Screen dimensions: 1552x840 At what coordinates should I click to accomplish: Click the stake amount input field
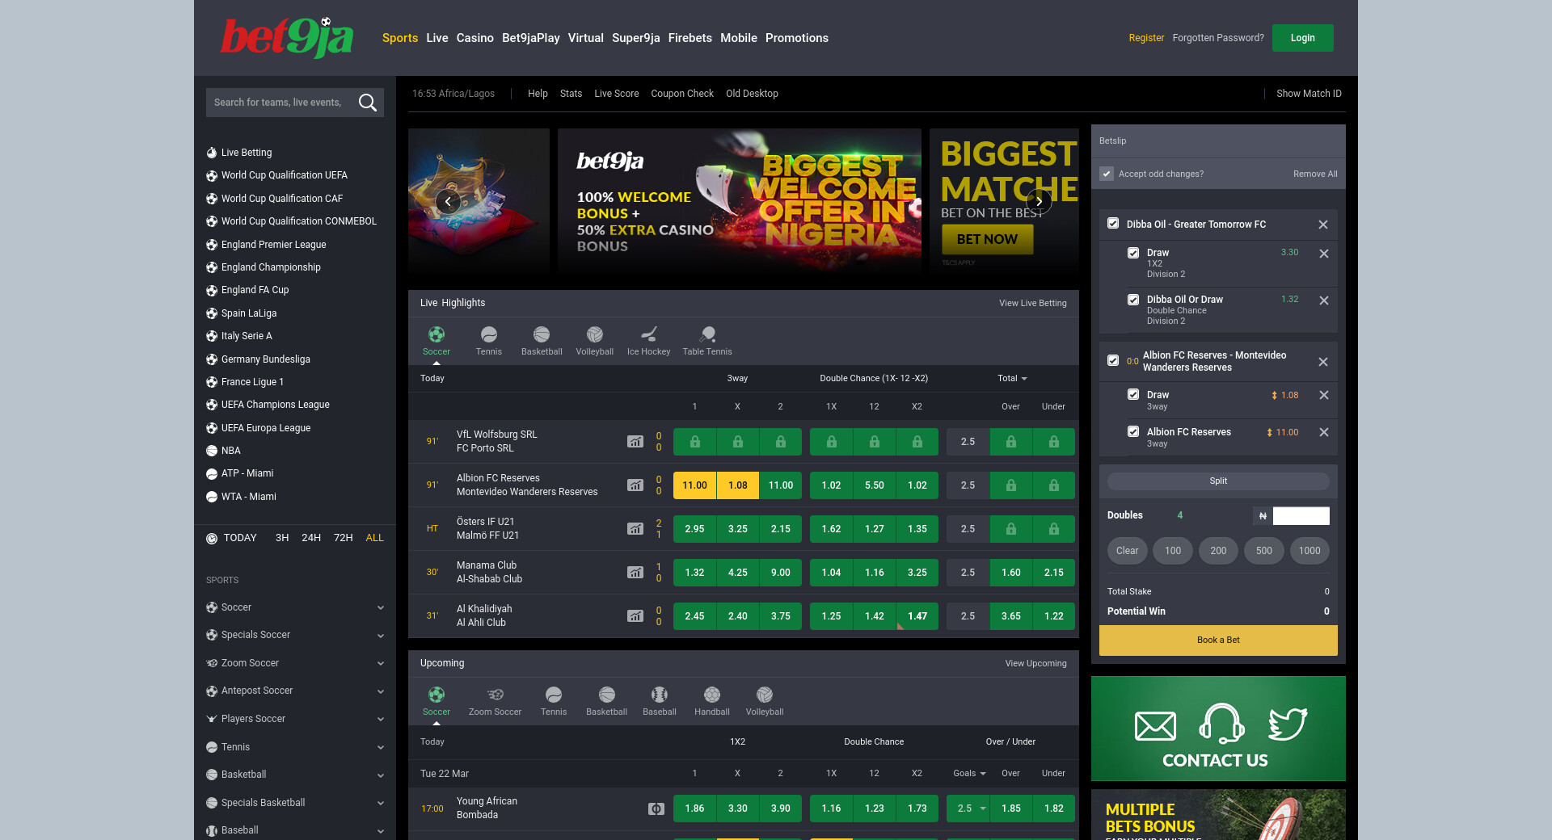click(x=1301, y=516)
